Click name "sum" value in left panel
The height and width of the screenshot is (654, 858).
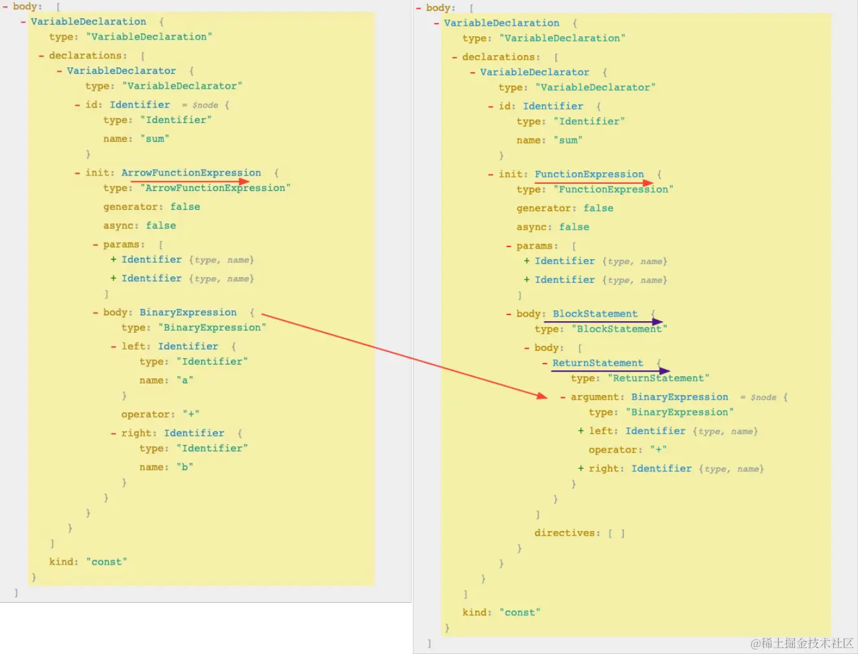(x=155, y=139)
